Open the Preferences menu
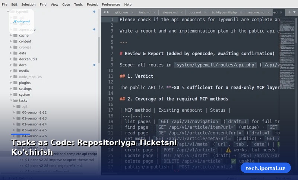The image size is (298, 180). pyautogui.click(x=111, y=4)
